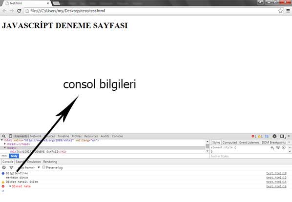Select the drawer Rendering tab

(x=50, y=162)
